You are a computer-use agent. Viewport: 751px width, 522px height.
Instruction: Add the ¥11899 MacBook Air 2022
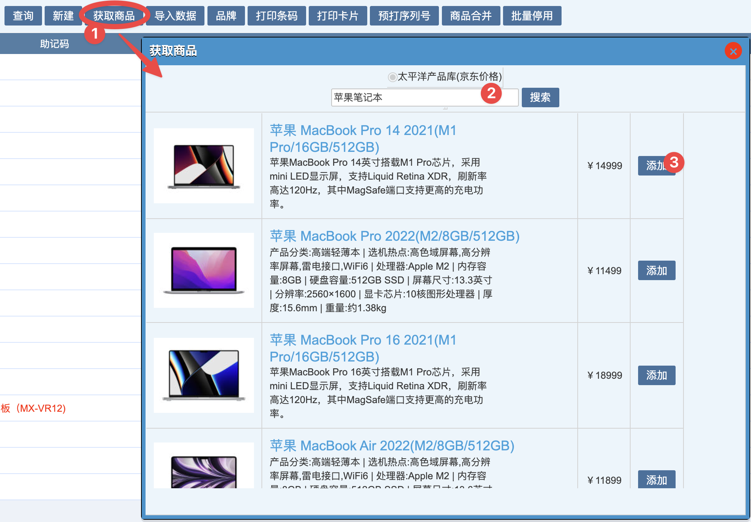656,479
